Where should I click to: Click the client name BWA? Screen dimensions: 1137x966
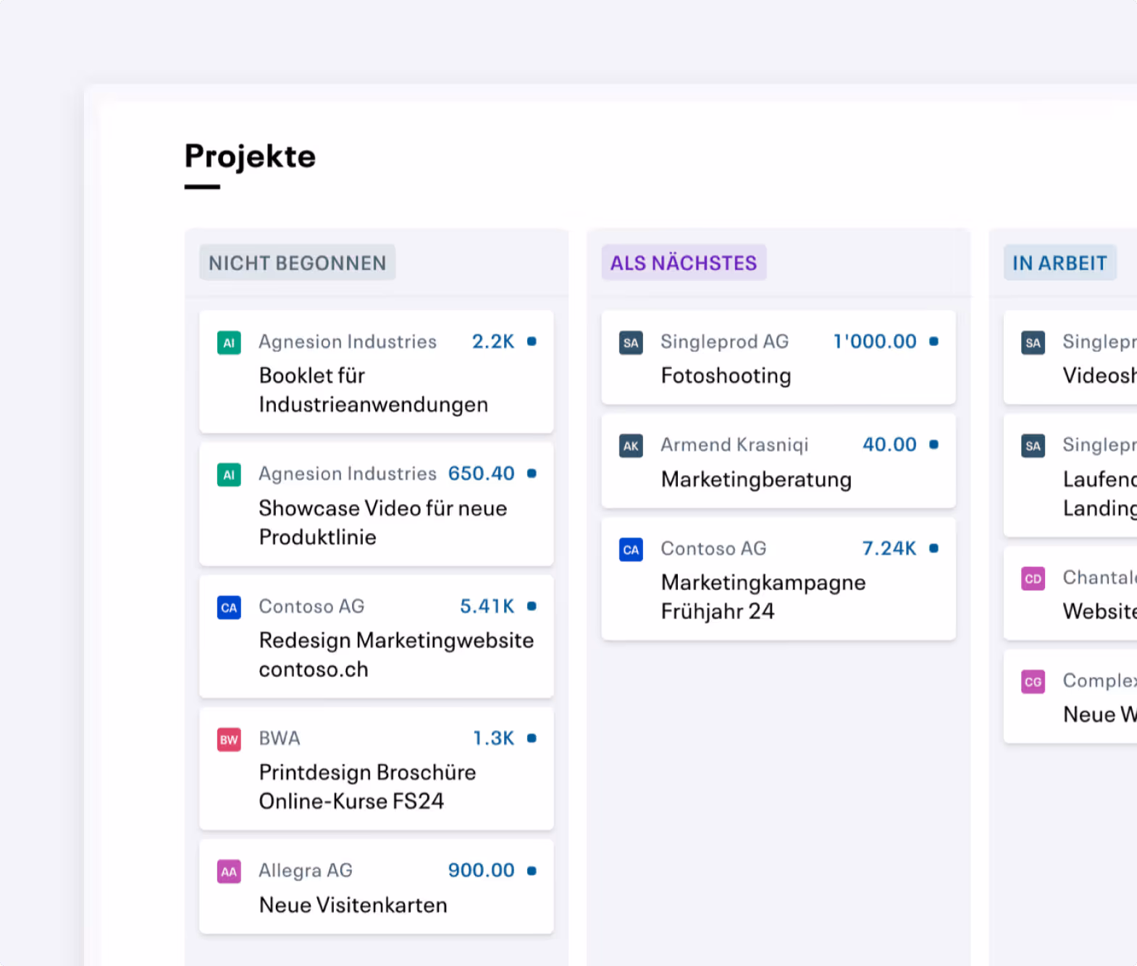pyautogui.click(x=280, y=738)
